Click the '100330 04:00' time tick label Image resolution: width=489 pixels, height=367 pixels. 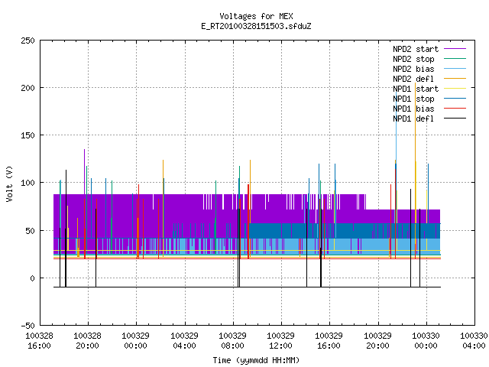(x=474, y=341)
